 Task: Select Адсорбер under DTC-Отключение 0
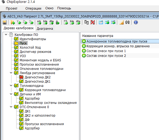pos(32,128)
